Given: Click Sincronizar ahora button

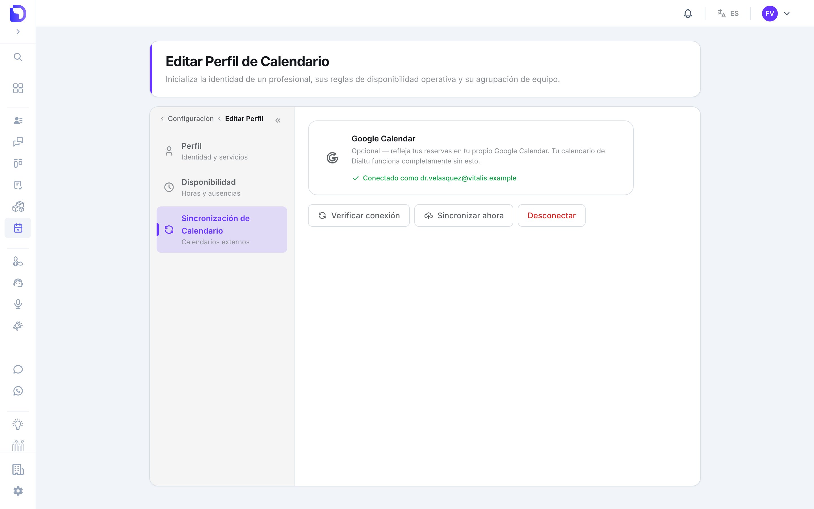Looking at the screenshot, I should point(464,215).
